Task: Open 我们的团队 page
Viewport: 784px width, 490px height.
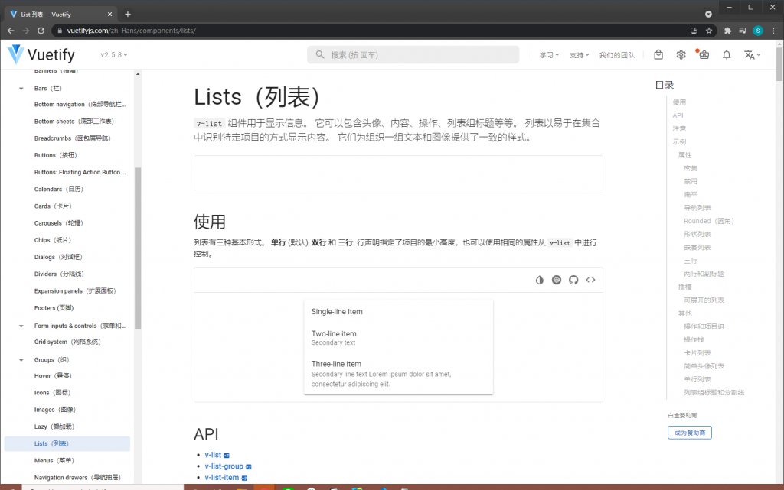Action: 617,55
